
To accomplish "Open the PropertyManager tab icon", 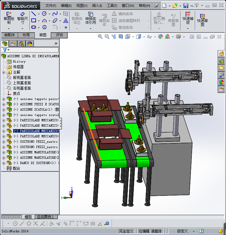I will coord(13,44).
